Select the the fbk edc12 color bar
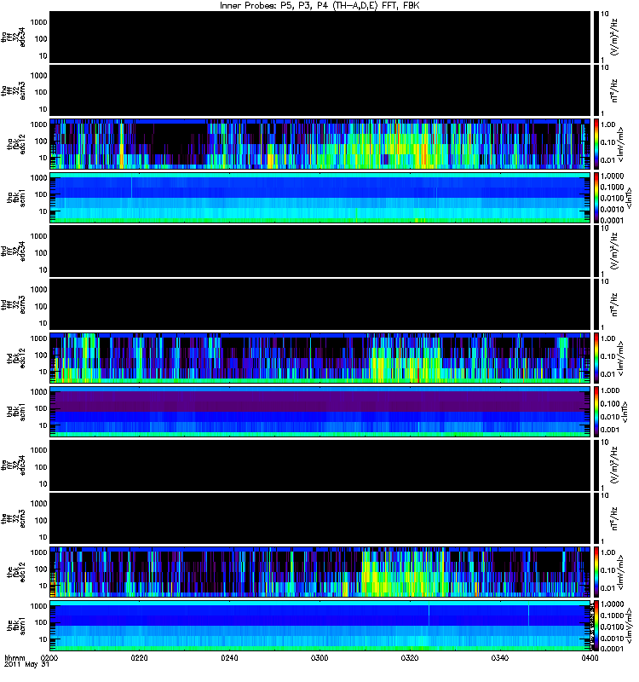Screen dimensions: 639x682 pyautogui.click(x=596, y=573)
